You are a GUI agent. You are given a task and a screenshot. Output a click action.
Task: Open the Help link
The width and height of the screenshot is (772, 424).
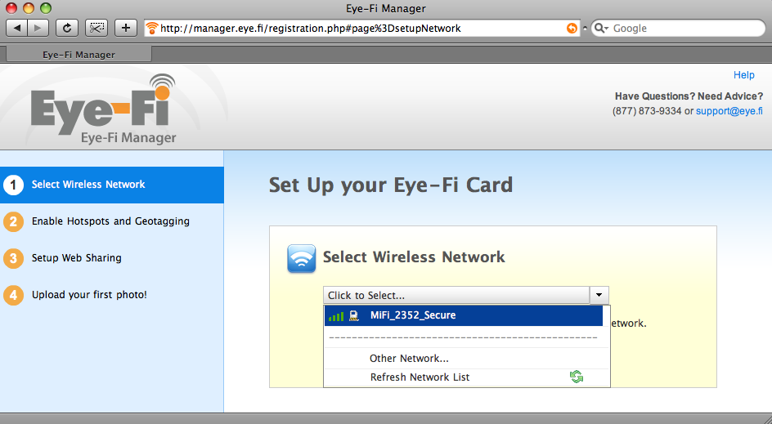(x=743, y=75)
